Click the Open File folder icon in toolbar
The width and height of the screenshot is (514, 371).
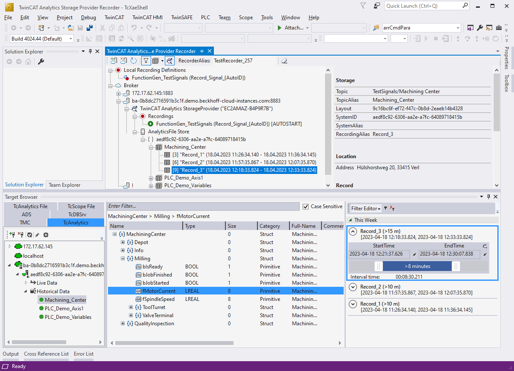click(x=71, y=28)
